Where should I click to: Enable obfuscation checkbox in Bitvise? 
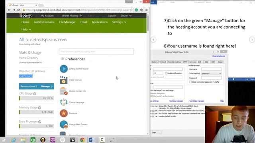166,73
